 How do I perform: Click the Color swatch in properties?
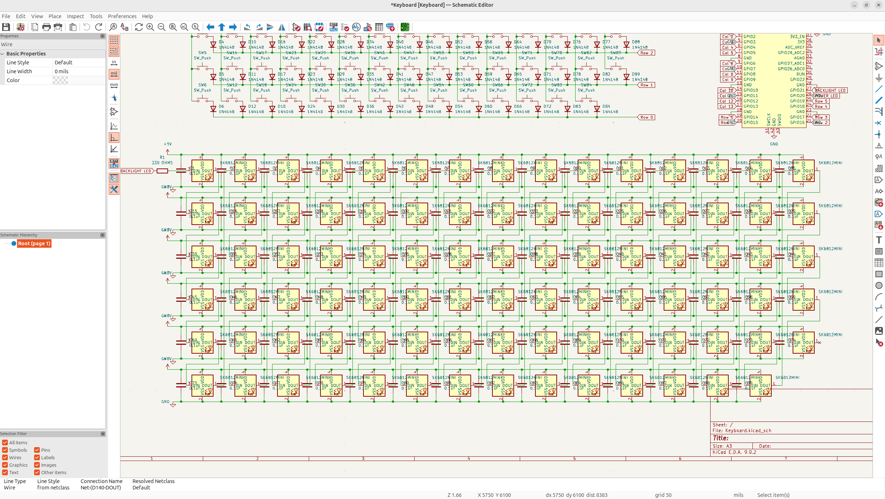click(x=60, y=80)
